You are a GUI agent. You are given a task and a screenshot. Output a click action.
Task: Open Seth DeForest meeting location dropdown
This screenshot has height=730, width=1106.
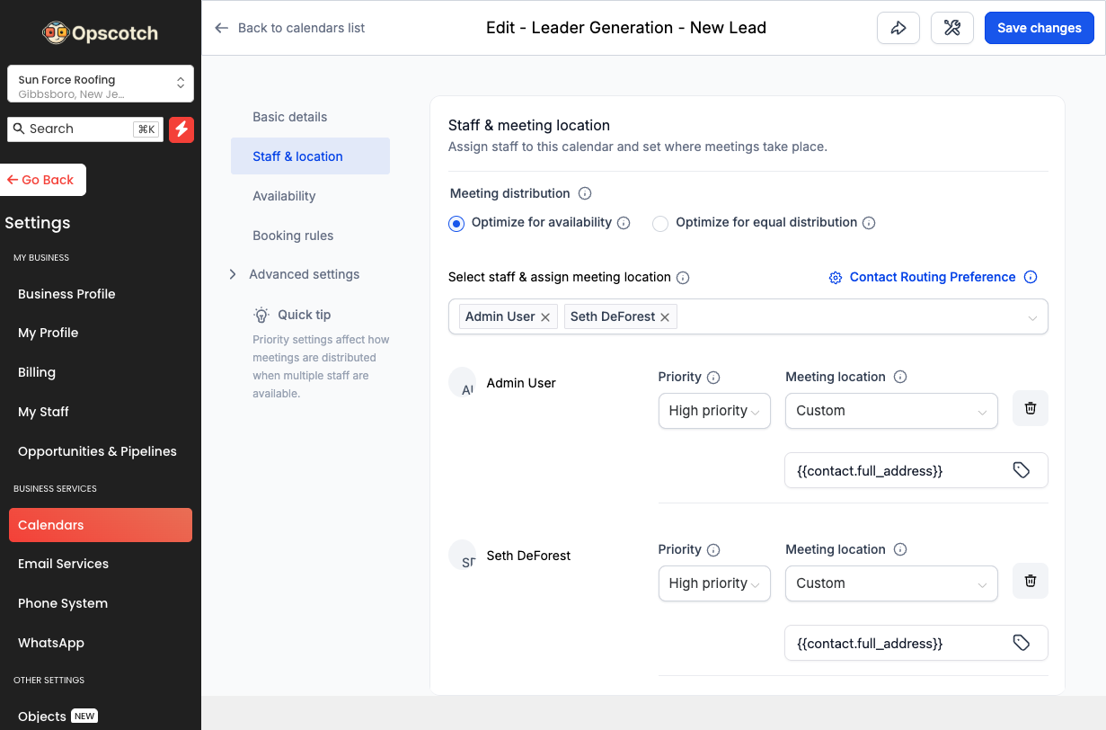pos(890,583)
